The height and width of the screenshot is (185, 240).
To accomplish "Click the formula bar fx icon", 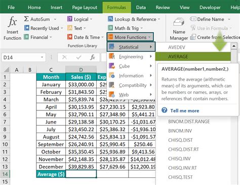I will point(93,57).
